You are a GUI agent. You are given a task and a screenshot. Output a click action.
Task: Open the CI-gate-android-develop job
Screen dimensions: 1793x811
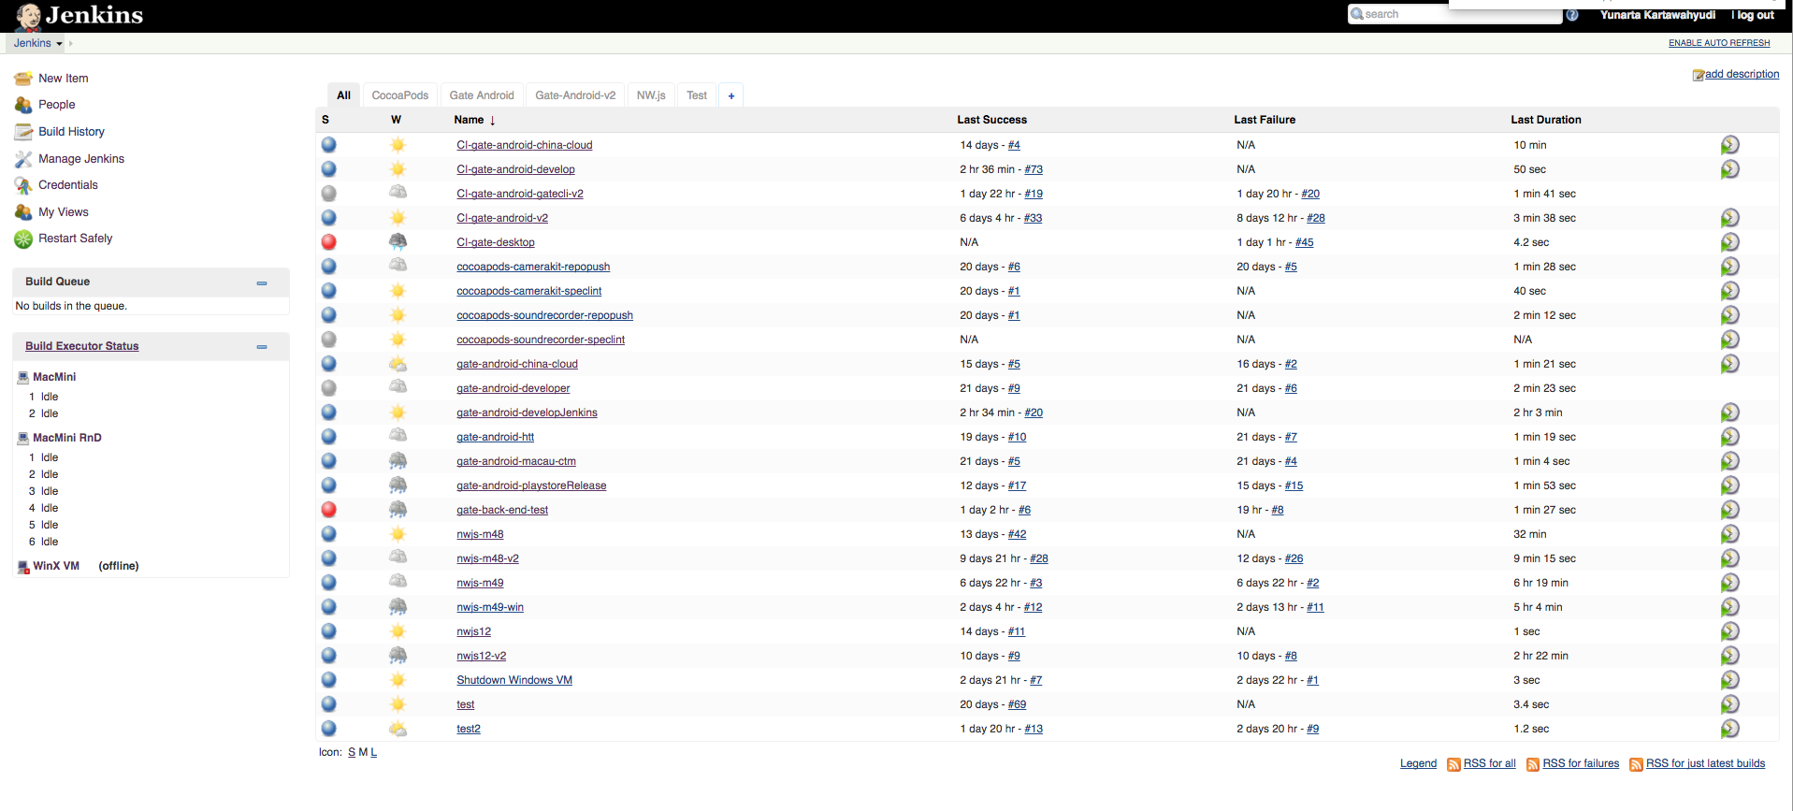click(515, 169)
